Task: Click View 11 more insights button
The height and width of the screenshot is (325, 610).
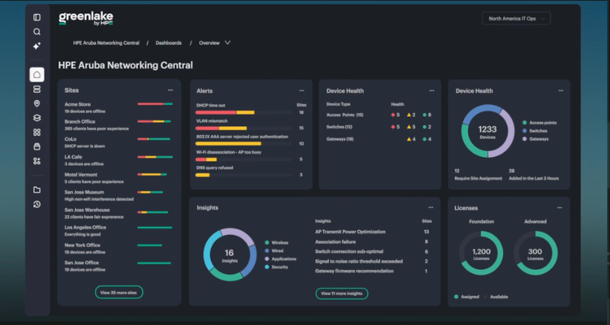Action: tap(342, 293)
